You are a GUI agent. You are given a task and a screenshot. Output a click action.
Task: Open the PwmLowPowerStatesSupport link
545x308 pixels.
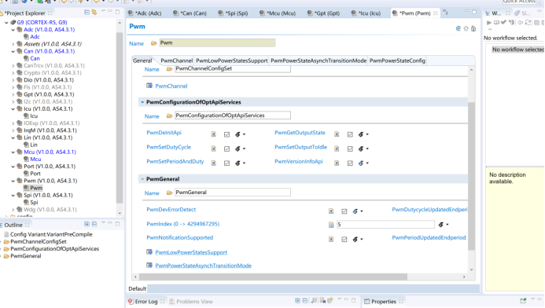191,252
